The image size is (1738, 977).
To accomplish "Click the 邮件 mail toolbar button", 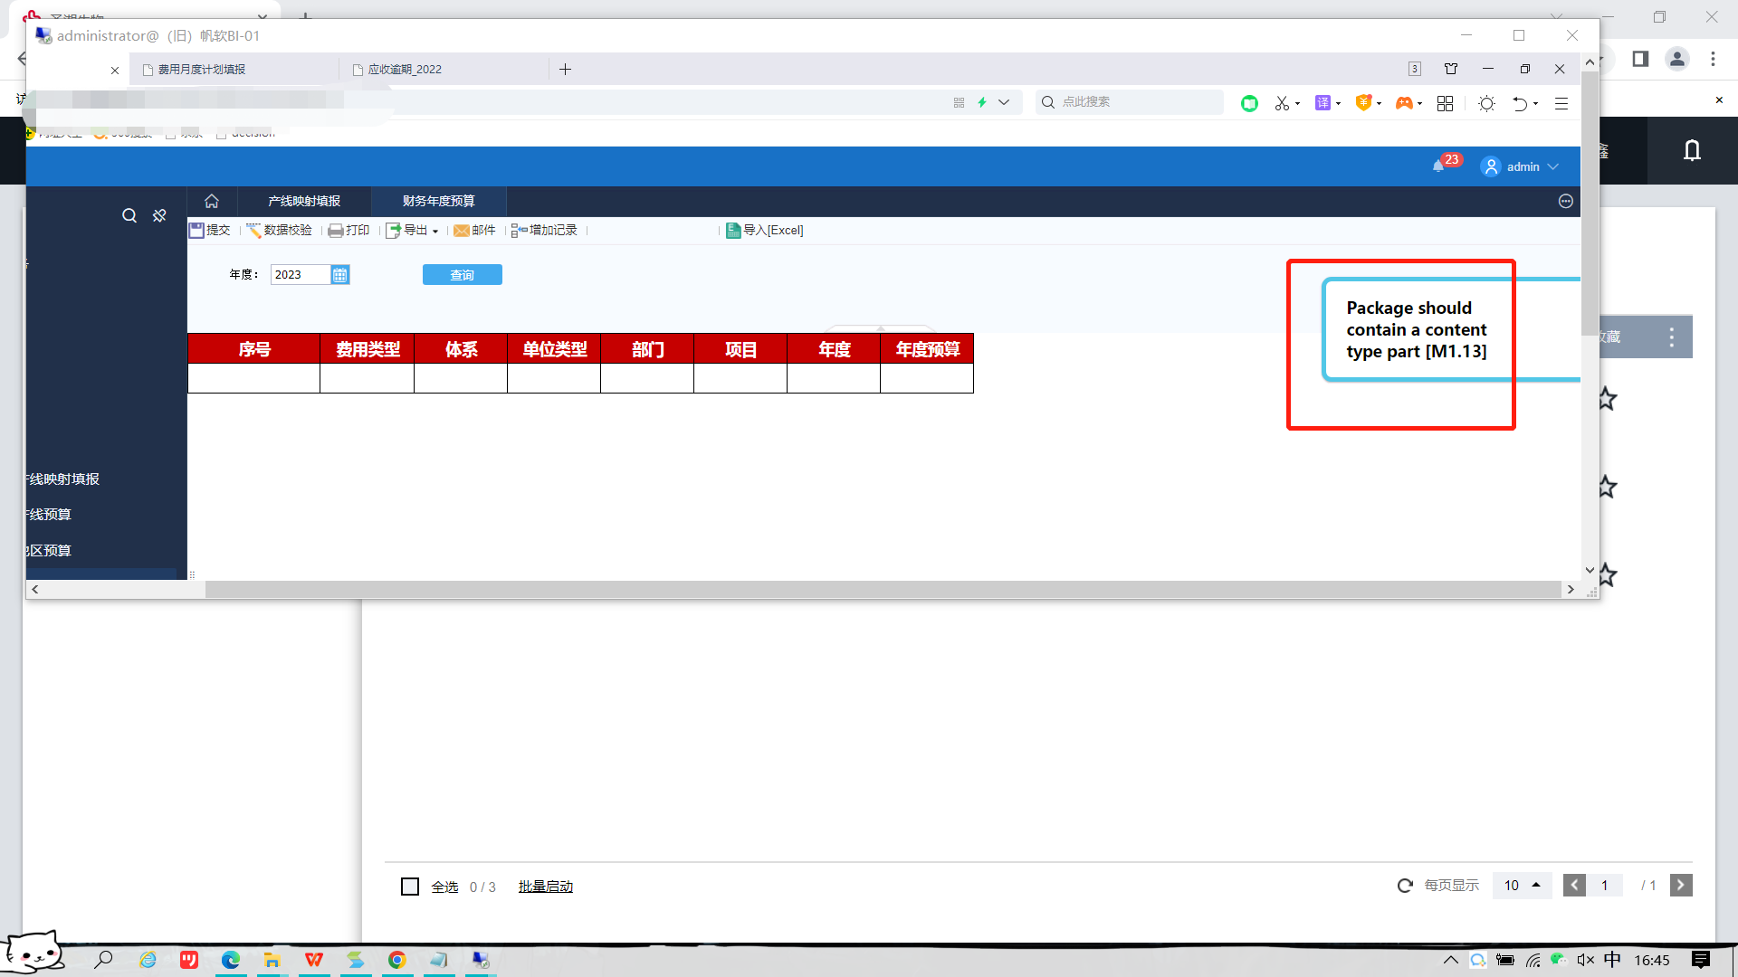I will point(474,231).
